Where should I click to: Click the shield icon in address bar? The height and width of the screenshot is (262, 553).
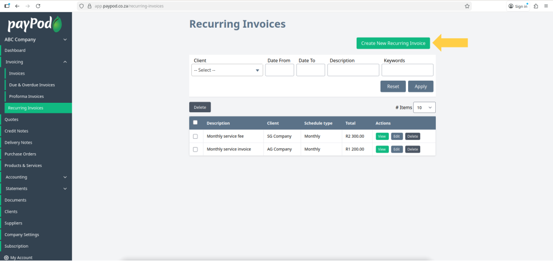coord(81,6)
